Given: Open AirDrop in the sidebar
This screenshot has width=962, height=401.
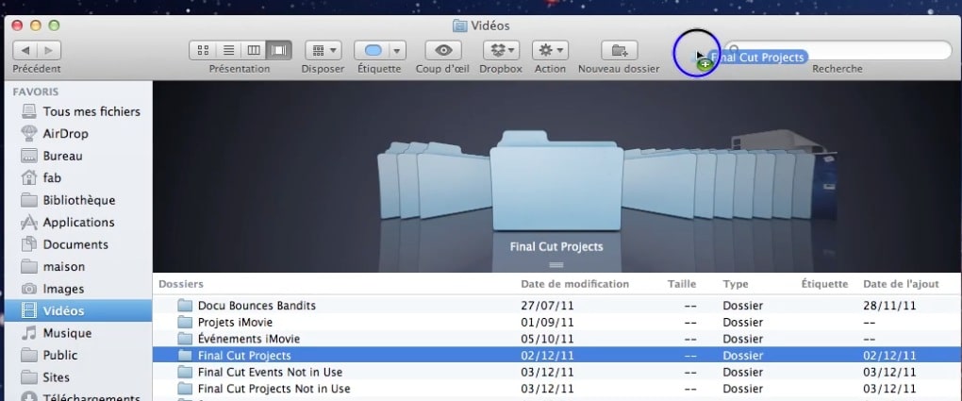Looking at the screenshot, I should tap(78, 133).
